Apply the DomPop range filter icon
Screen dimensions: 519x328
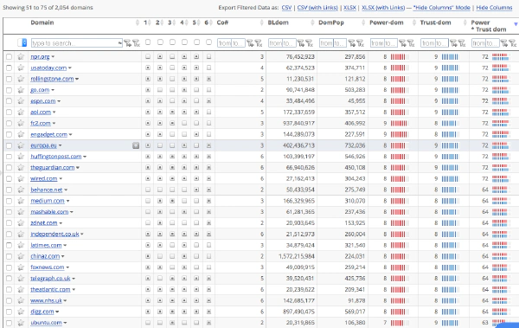351,42
